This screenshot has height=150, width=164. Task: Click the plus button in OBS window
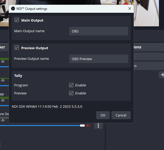click(162, 75)
